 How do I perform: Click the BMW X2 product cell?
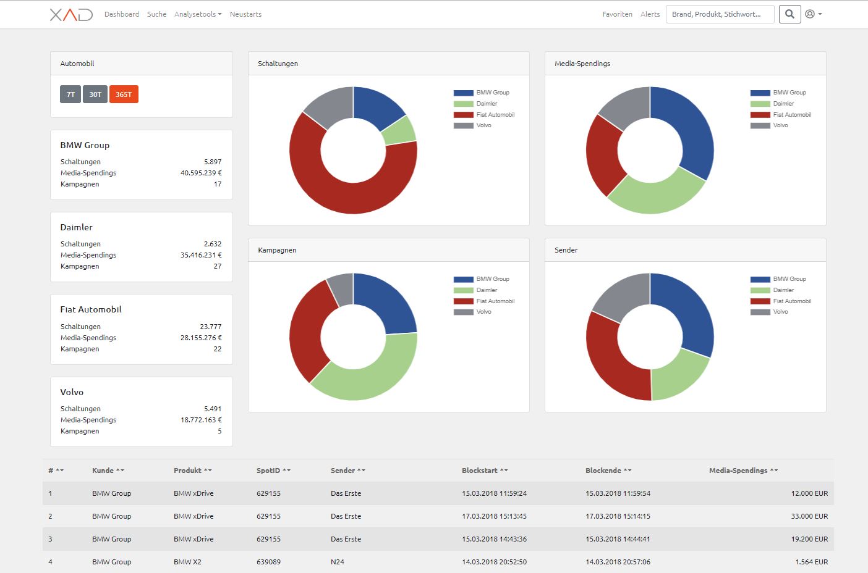(x=187, y=562)
